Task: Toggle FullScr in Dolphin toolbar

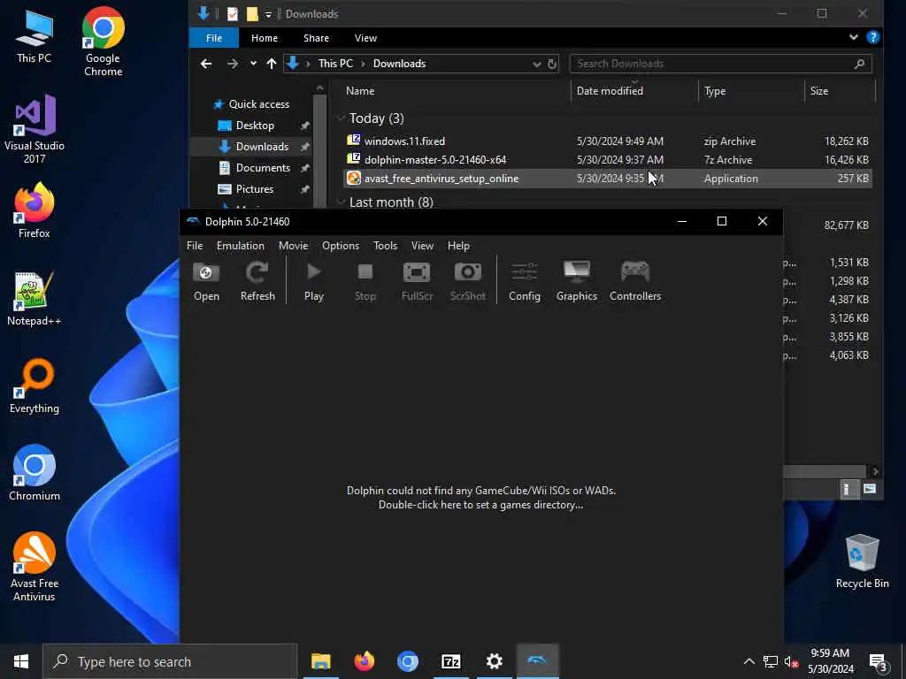Action: click(417, 281)
